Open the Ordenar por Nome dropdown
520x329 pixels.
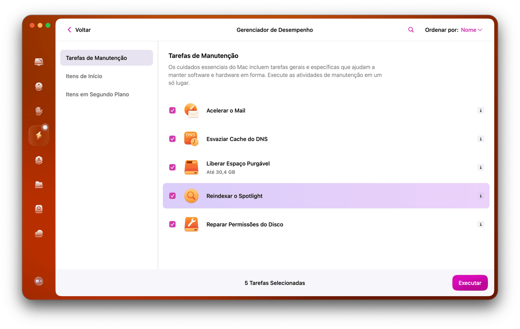(471, 30)
